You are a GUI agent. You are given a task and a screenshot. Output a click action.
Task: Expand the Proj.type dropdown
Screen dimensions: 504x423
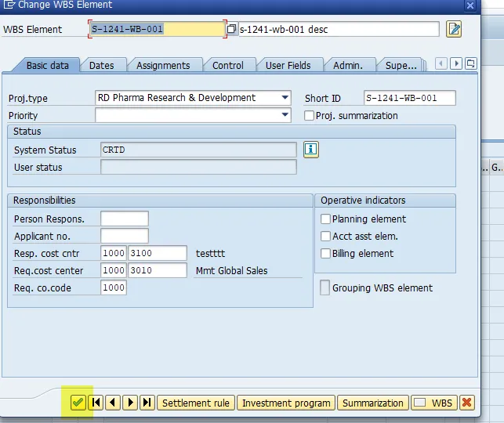click(285, 98)
